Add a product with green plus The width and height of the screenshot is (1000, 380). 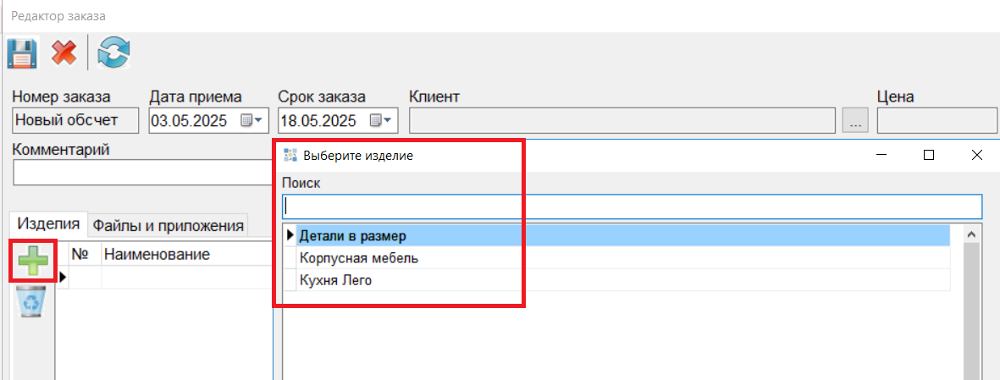coord(34,262)
